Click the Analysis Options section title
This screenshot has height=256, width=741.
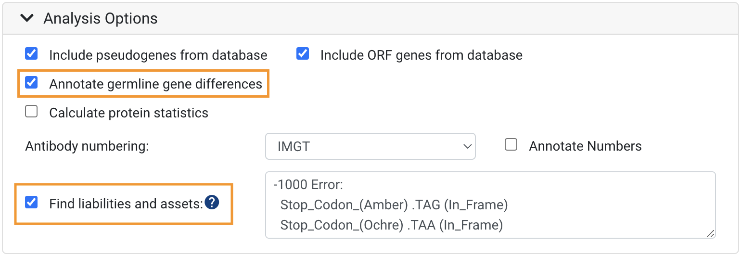[101, 18]
